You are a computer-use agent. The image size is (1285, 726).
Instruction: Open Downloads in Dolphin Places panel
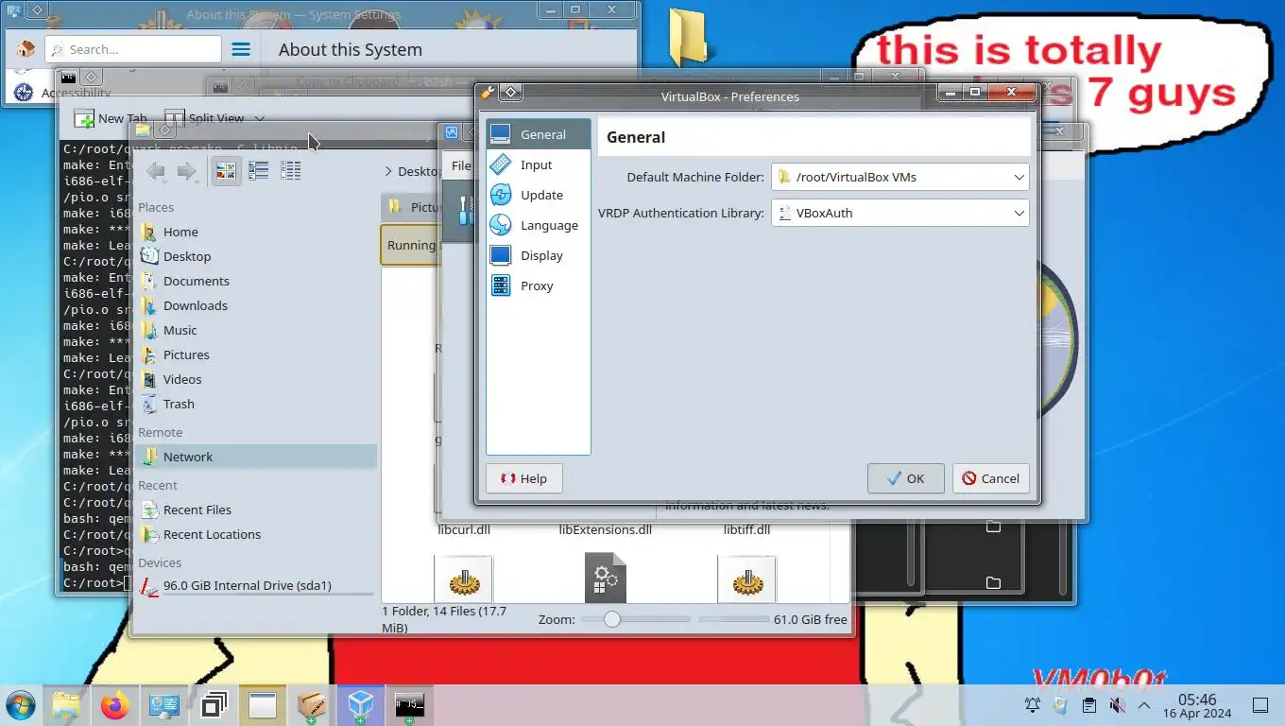[256, 305]
